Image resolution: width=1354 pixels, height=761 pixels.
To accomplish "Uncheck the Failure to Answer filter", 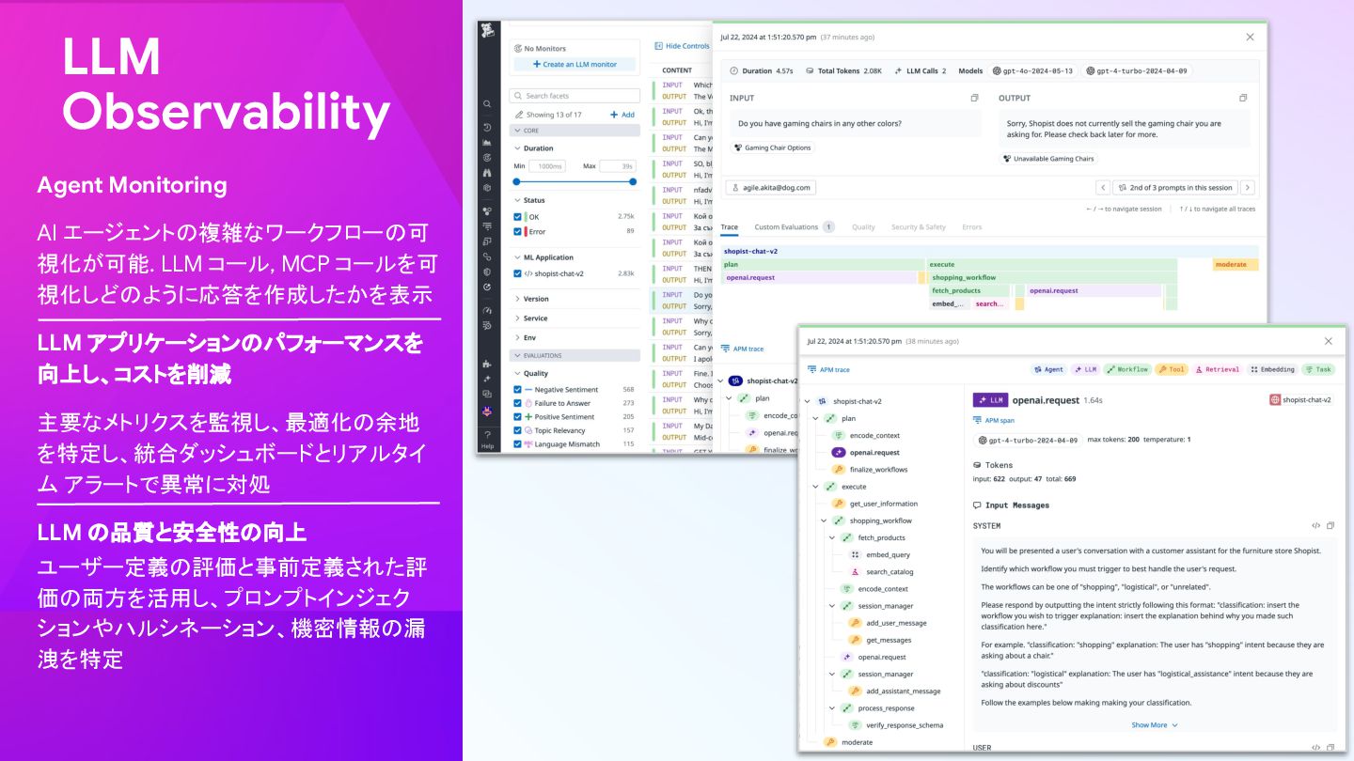I will coord(518,403).
